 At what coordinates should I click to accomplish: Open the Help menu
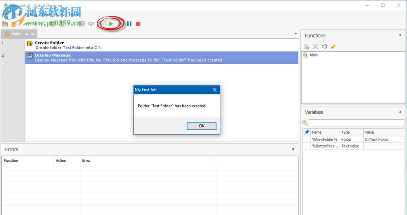pos(74,15)
